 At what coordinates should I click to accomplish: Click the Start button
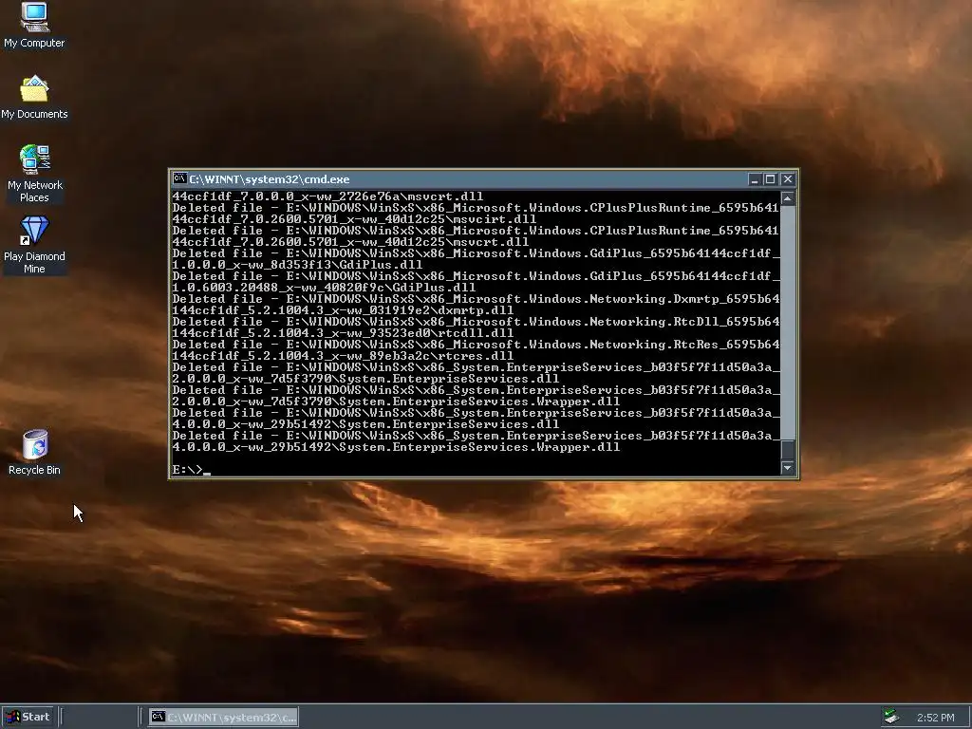[29, 717]
